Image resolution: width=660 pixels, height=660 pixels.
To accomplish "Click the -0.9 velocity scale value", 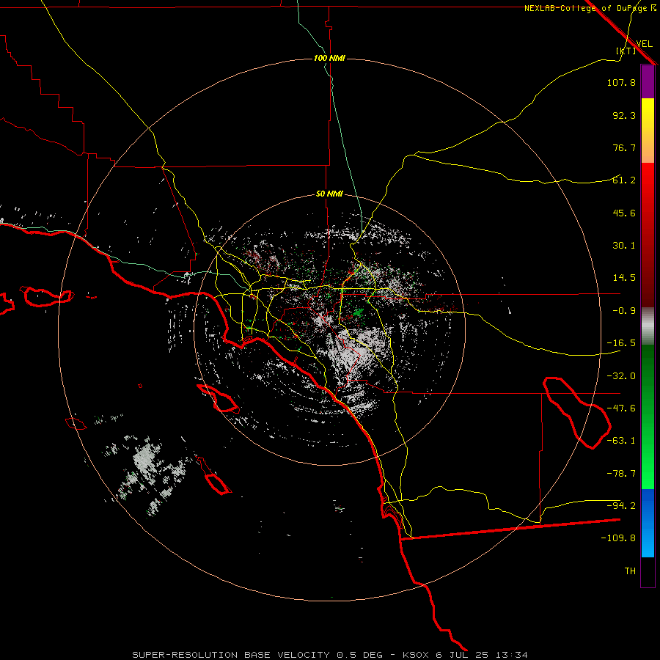I will [624, 311].
